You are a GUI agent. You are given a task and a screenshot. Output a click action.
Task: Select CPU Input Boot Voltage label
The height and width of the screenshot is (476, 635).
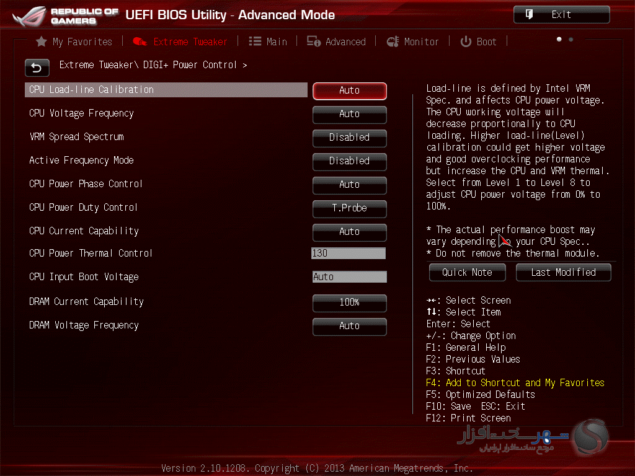point(84,277)
